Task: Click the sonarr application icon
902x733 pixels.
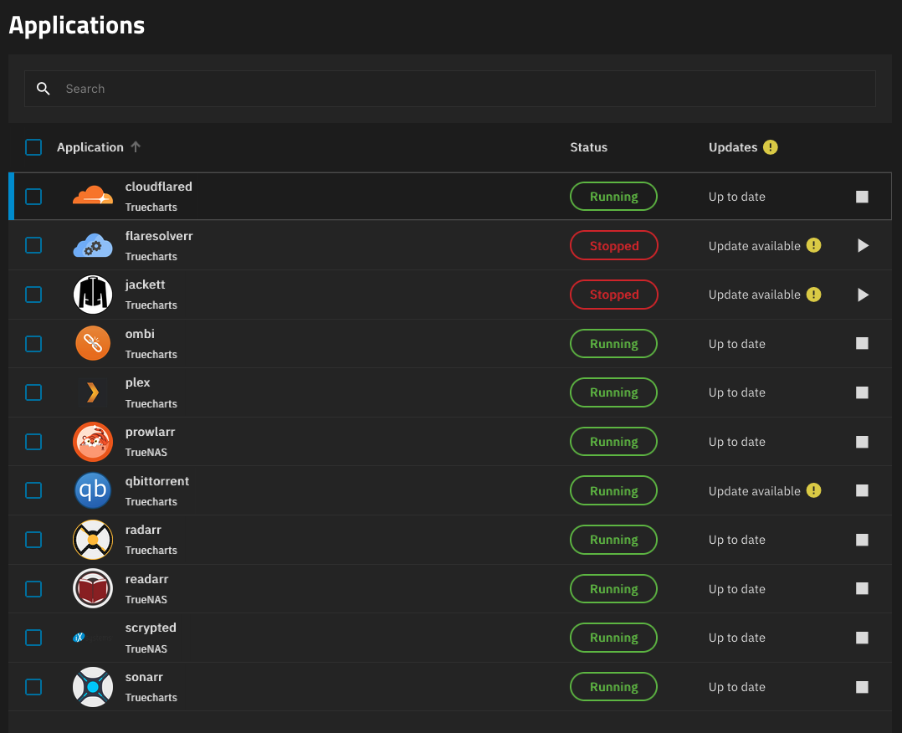Action: [92, 686]
